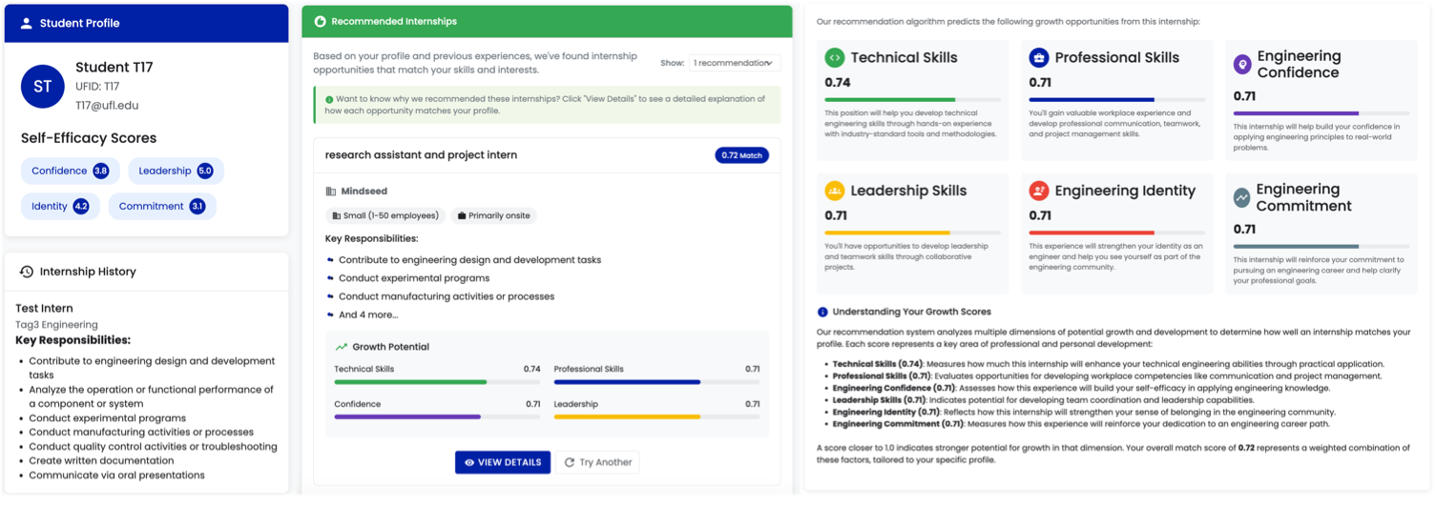Click the Student Profile person icon
Screen dimensions: 1435x507
pos(26,23)
